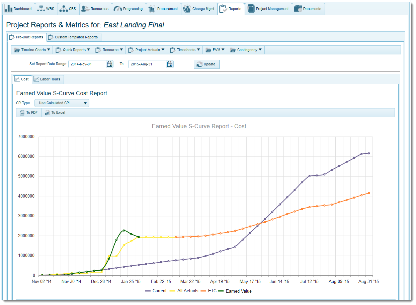
Task: Click the Documents folder icon
Action: point(298,9)
